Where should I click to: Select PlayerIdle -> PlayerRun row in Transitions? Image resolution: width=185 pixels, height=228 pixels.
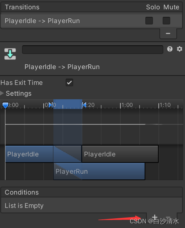[x=91, y=20]
